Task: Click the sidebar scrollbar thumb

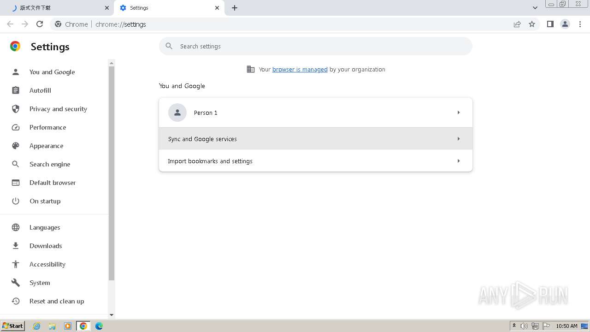Action: [x=111, y=173]
